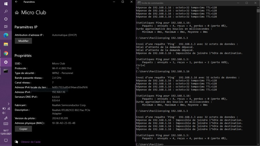Select driver version 2024.0.10.209
The image size is (260, 146).
tap(60, 118)
